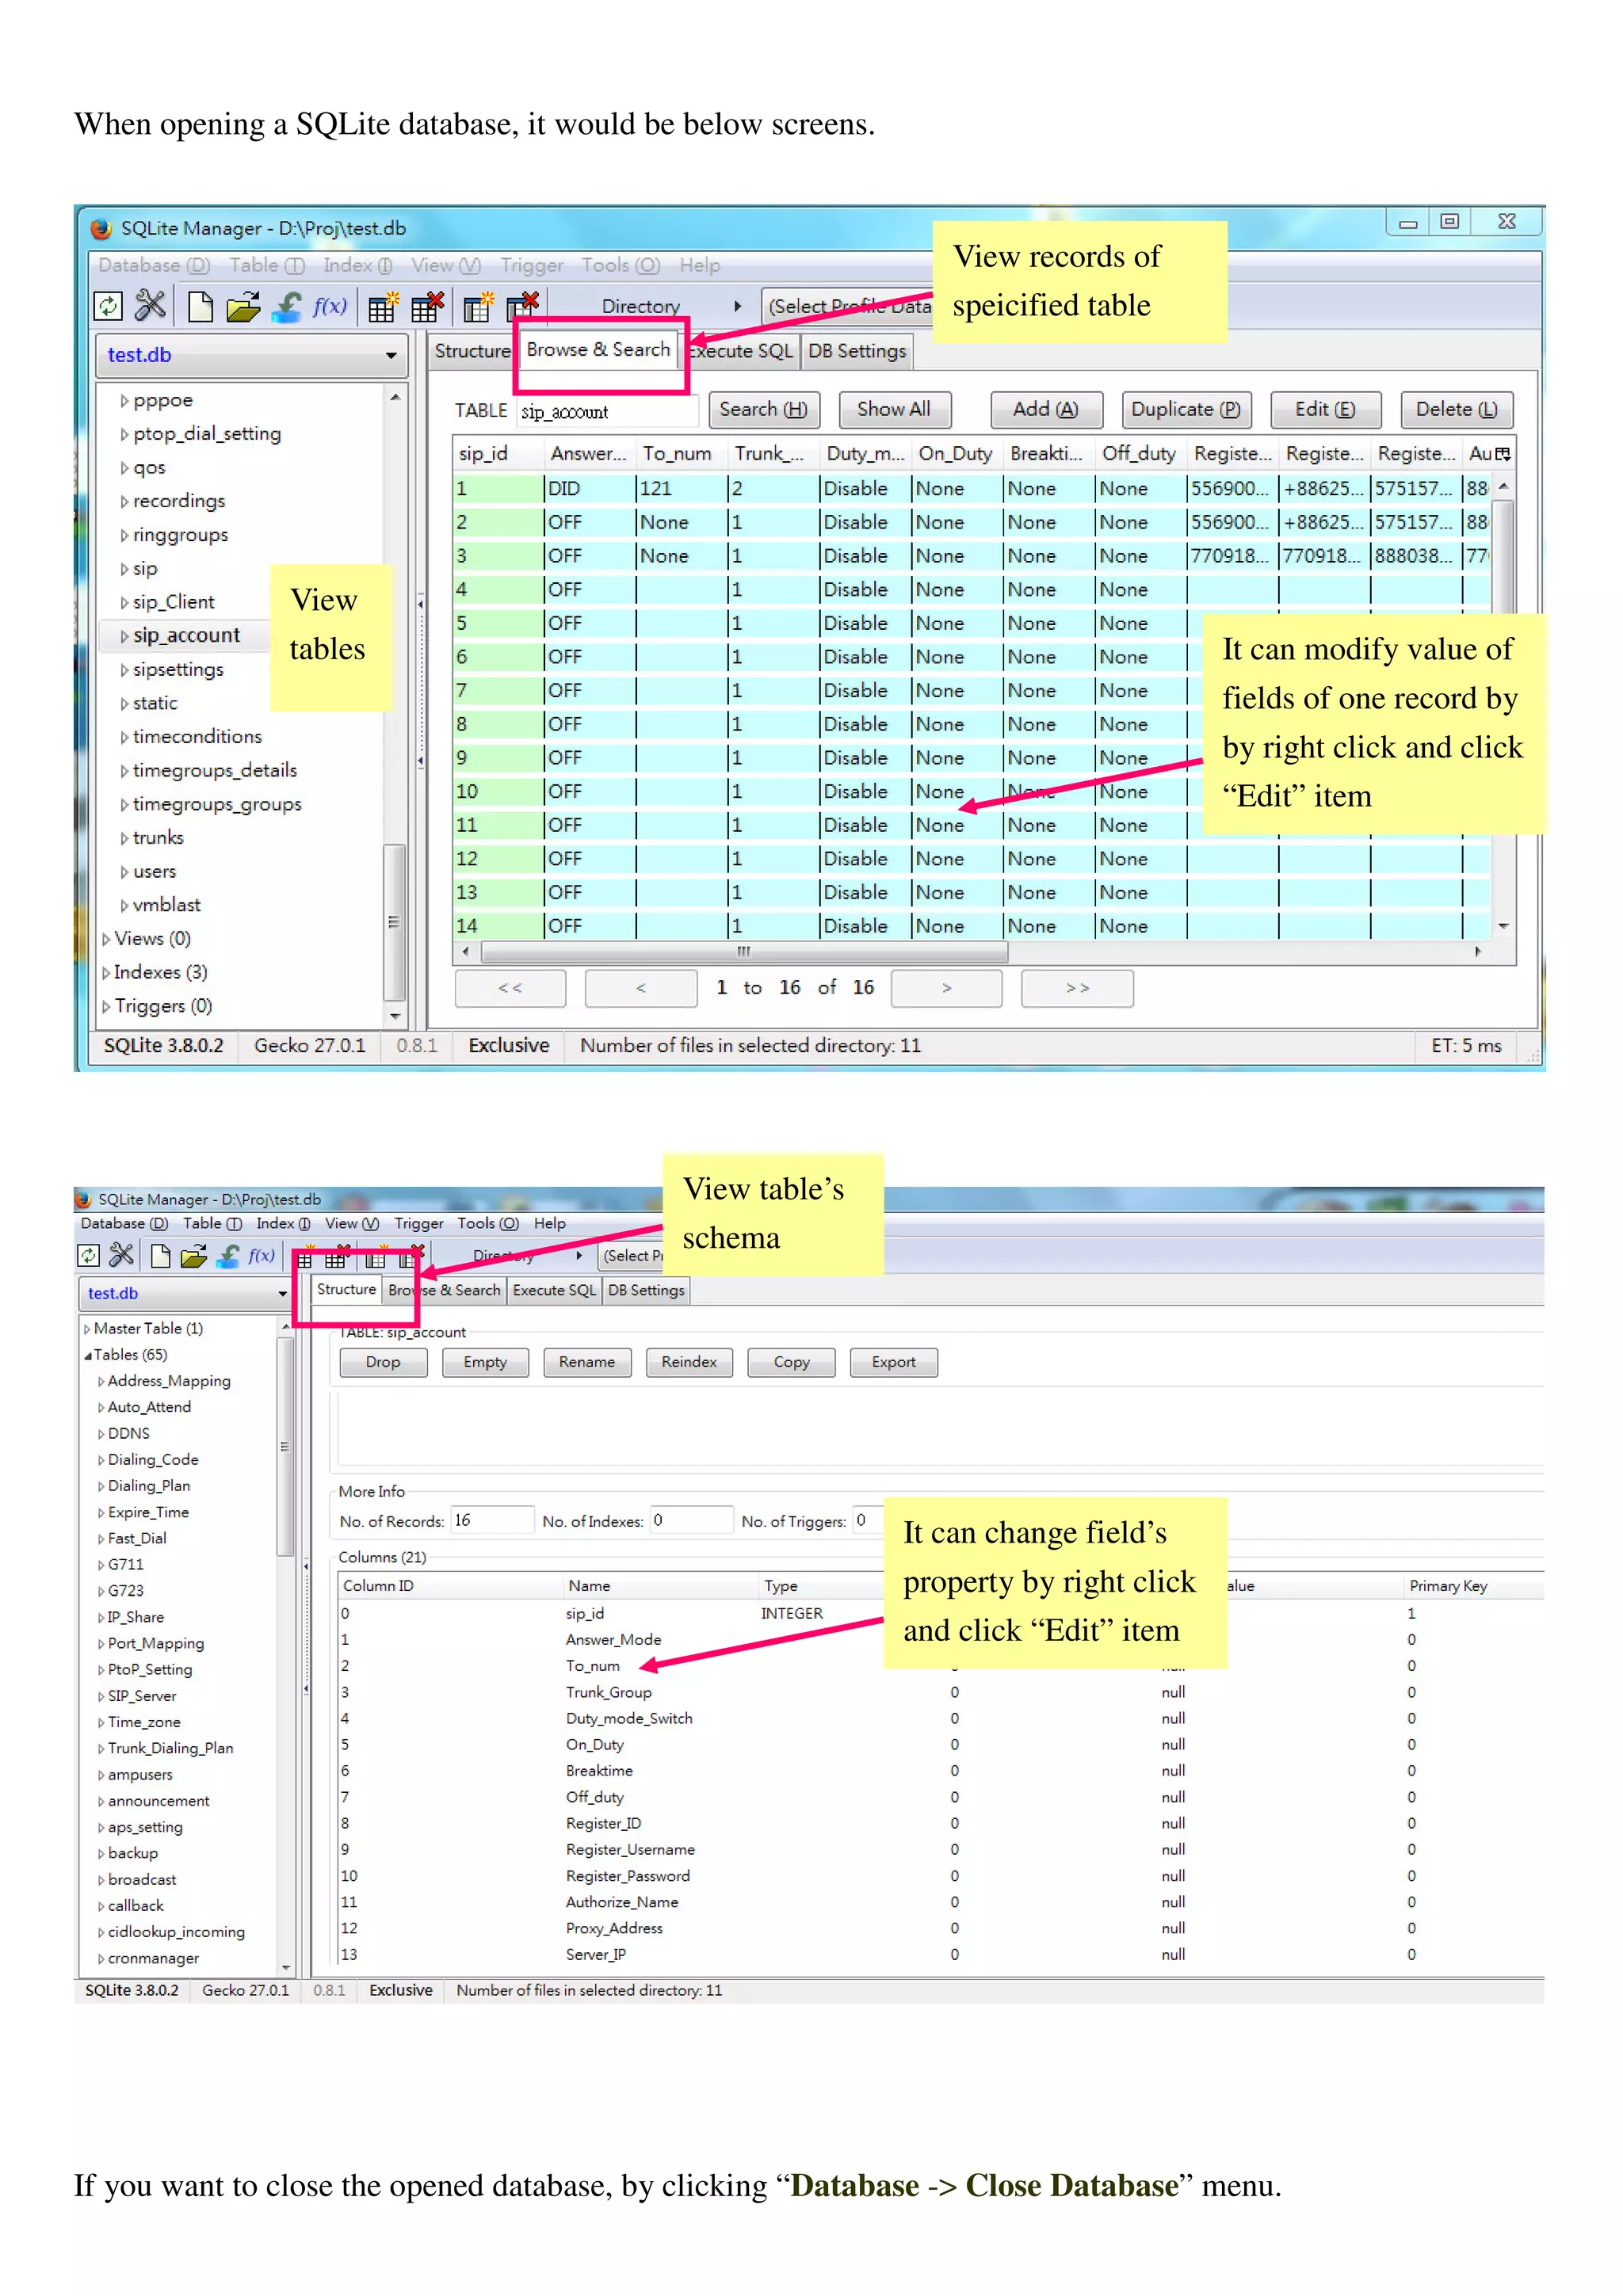Go to the first page with the << button

coord(510,988)
